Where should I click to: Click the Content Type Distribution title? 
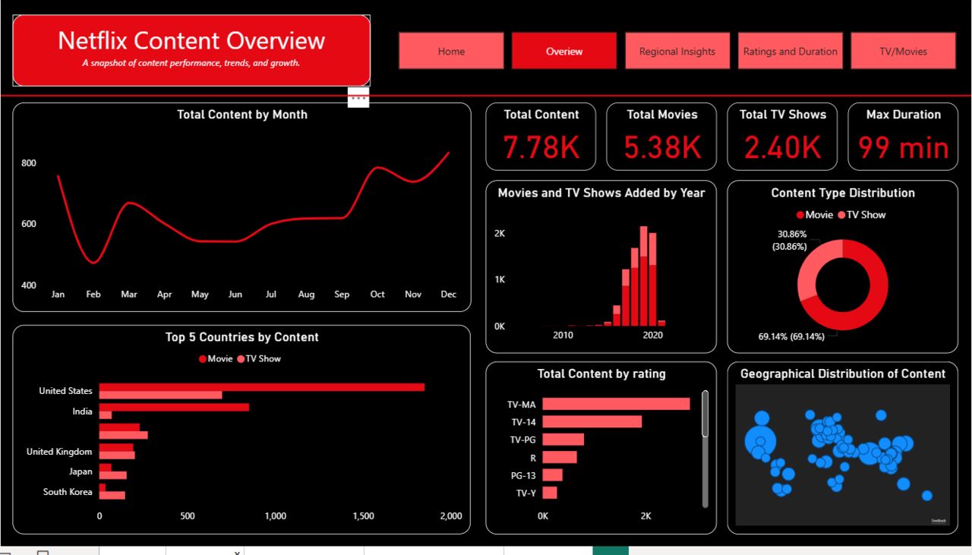coord(843,193)
